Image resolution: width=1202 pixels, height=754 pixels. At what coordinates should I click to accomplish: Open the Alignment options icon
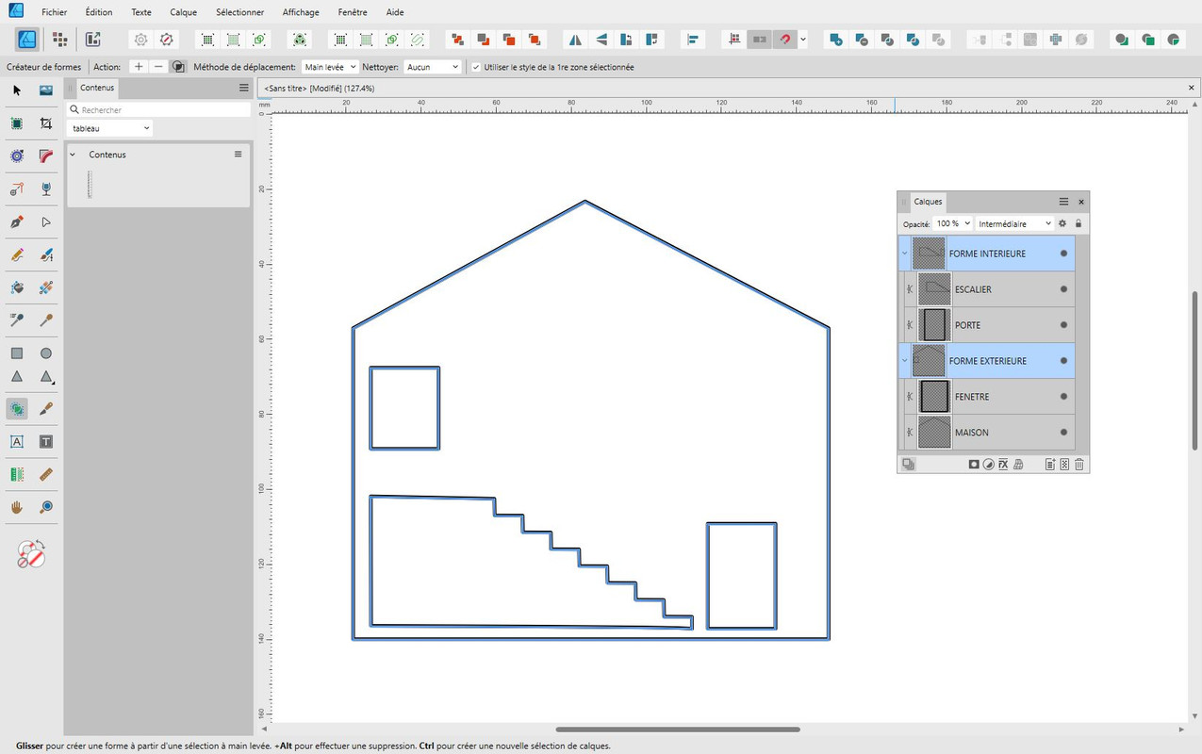693,40
